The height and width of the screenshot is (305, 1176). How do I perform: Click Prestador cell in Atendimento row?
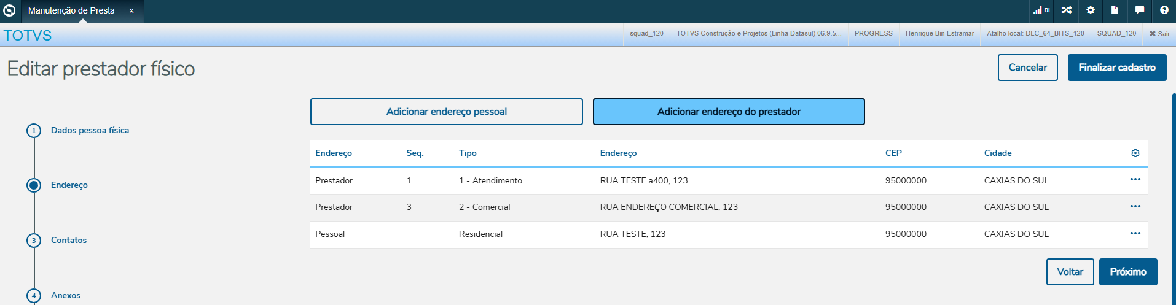[x=334, y=180]
